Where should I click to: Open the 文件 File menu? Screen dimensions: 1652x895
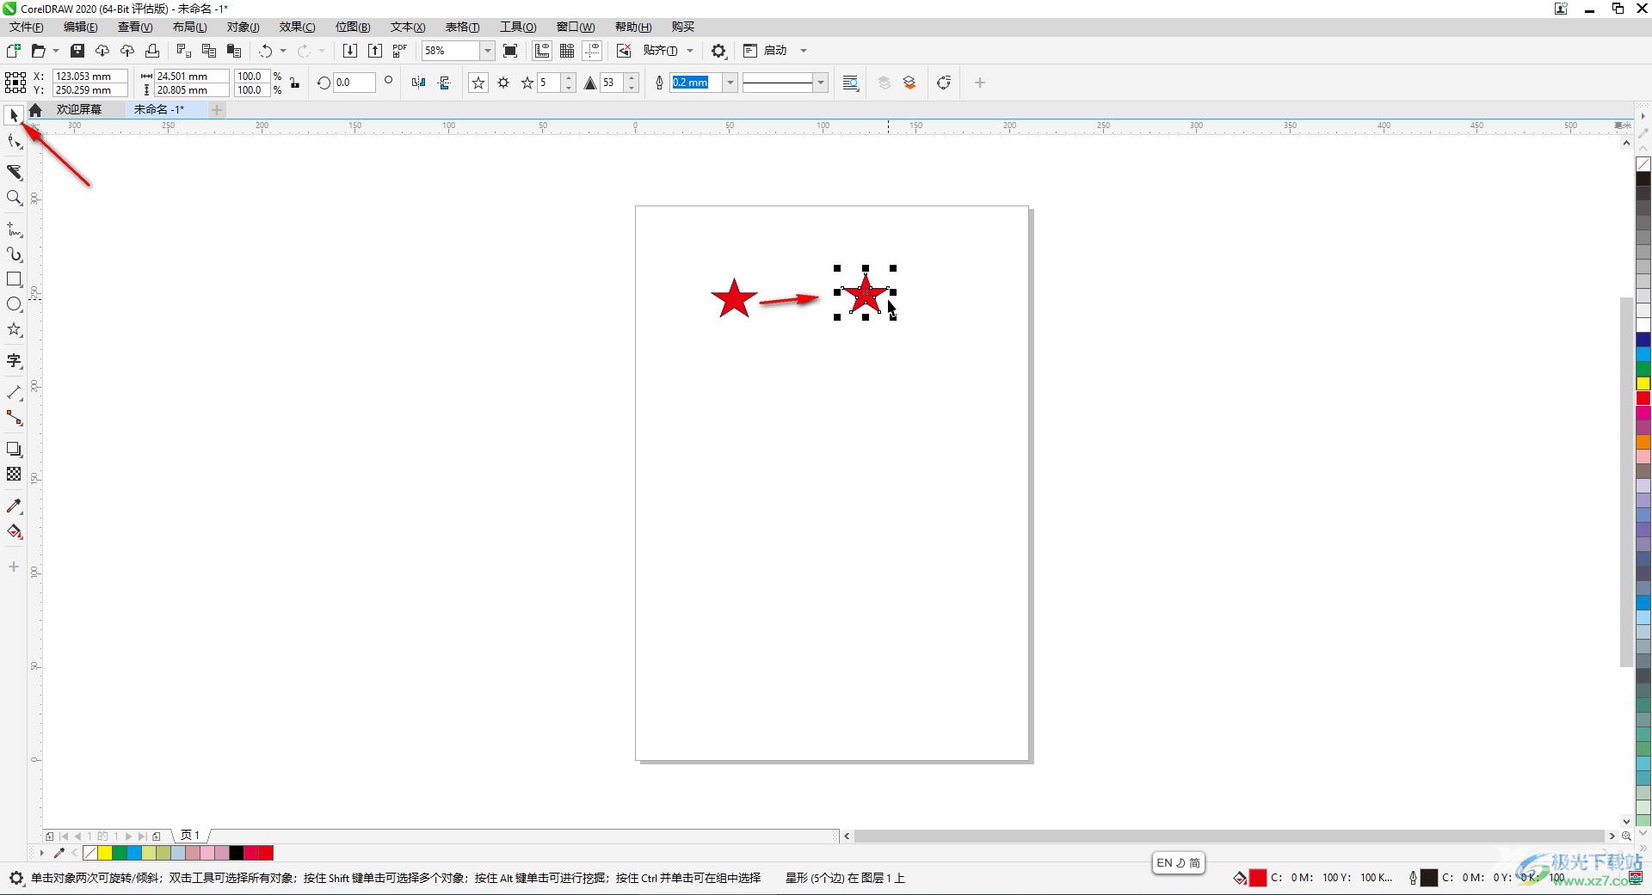click(x=27, y=27)
